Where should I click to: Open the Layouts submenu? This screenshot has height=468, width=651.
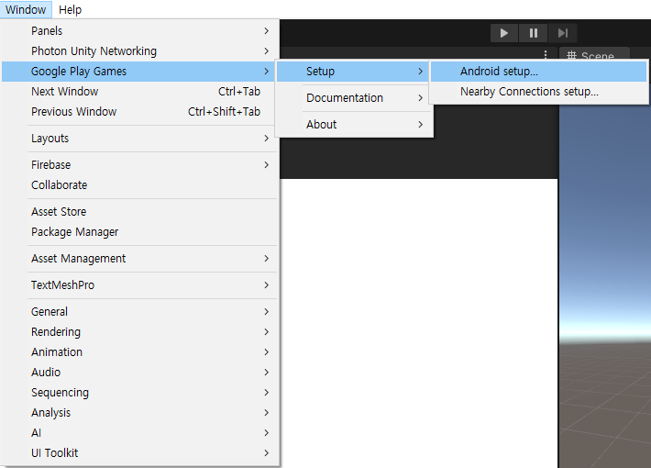(x=140, y=139)
